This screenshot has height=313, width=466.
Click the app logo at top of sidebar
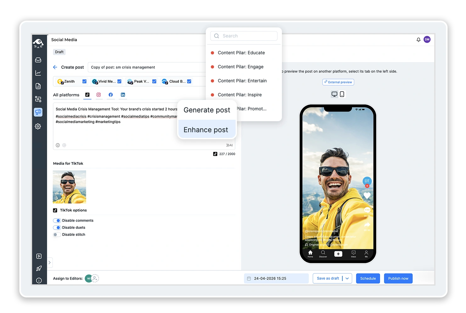[38, 43]
